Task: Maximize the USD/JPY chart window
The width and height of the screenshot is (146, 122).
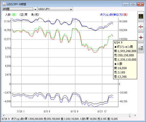Action: click(x=133, y=4)
